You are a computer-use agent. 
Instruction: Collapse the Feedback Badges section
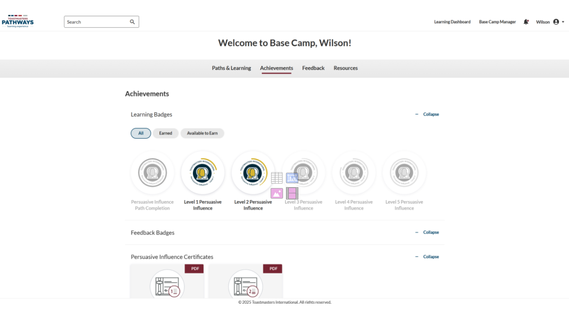coord(427,233)
